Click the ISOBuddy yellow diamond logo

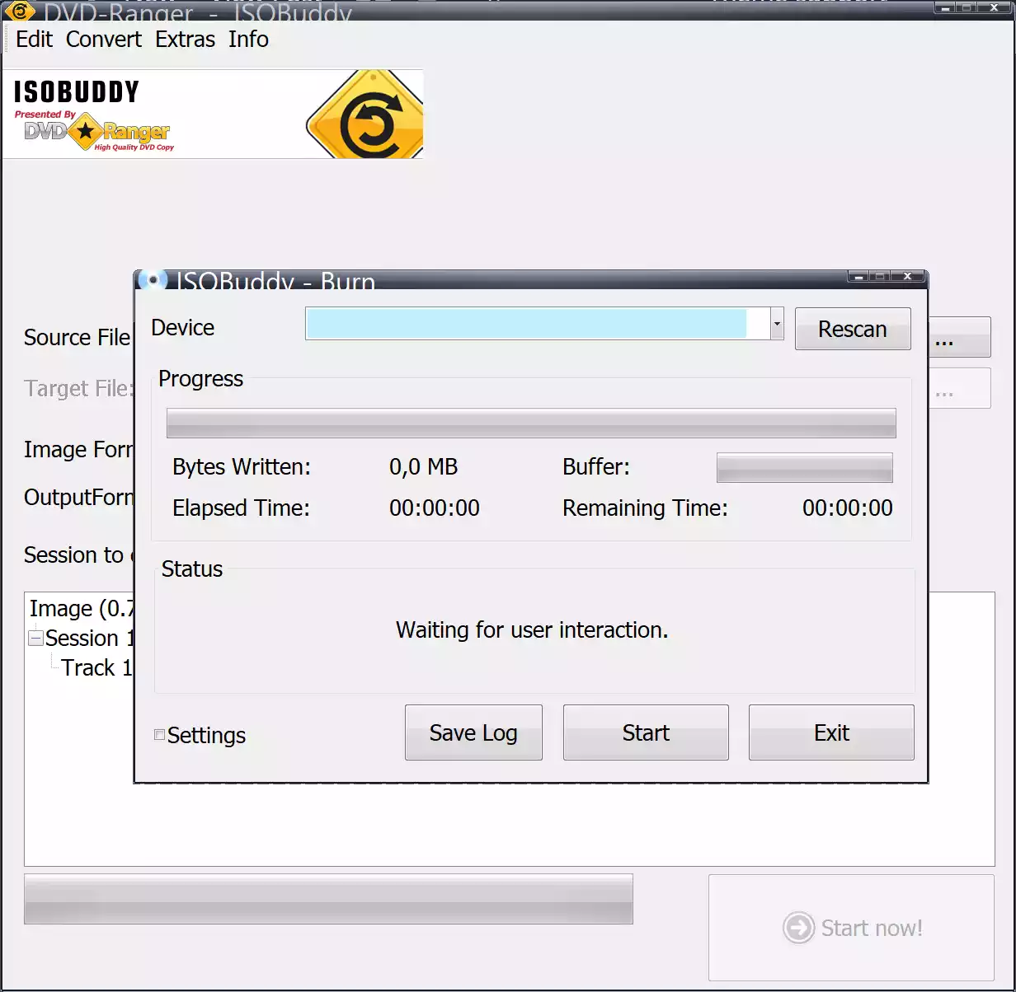[x=364, y=114]
